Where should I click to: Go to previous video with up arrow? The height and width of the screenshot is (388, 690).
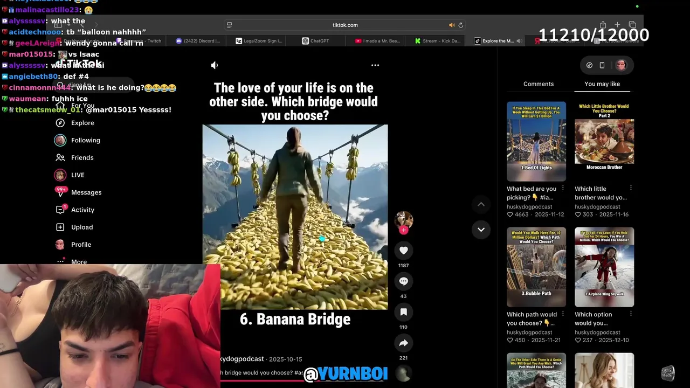coord(481,204)
